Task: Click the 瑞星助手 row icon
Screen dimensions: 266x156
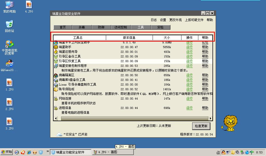Action: coord(56,47)
